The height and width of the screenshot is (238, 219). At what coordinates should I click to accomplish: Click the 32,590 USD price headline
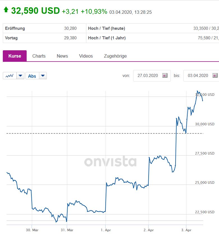35,11
